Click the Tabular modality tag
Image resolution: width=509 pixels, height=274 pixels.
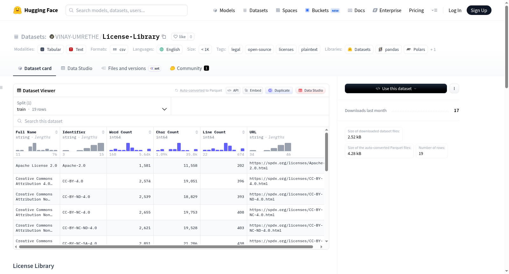51,49
